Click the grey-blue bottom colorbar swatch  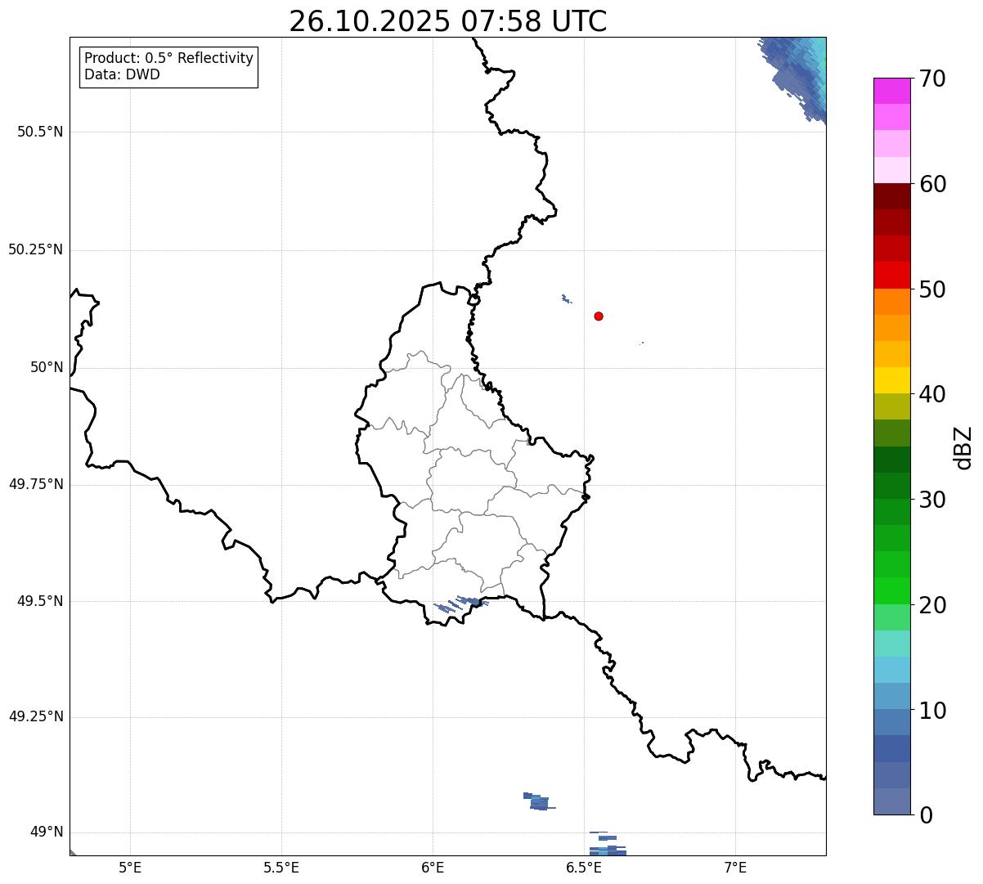tap(892, 801)
